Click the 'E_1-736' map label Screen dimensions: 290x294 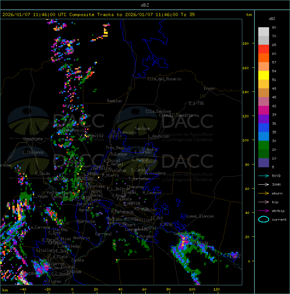click(x=196, y=103)
